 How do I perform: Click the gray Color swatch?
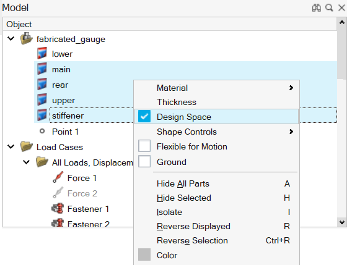[144, 254]
